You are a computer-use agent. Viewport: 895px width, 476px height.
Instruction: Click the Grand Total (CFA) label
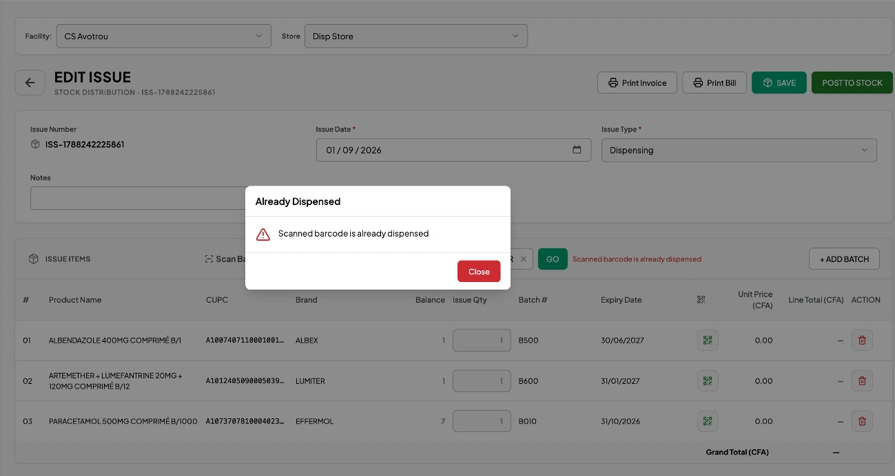737,452
